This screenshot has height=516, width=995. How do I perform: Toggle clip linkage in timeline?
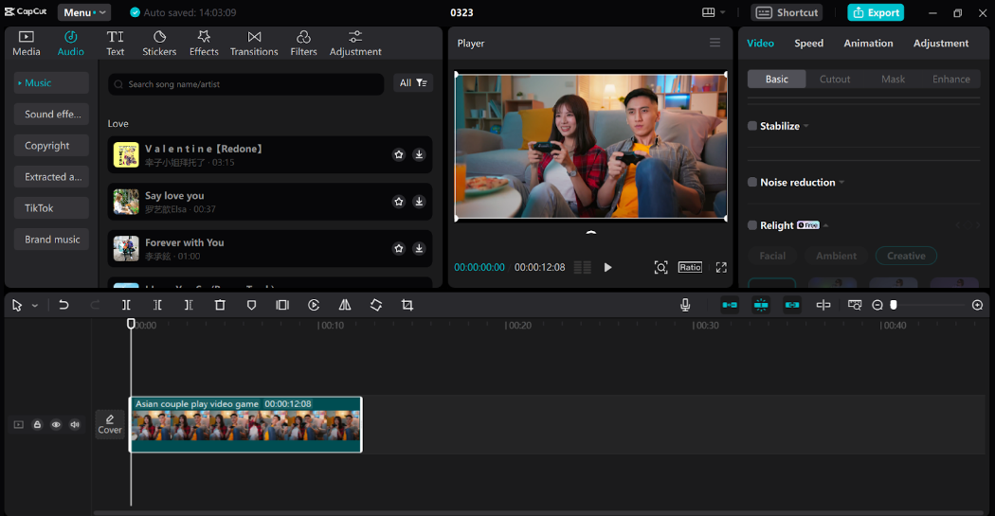pos(792,305)
